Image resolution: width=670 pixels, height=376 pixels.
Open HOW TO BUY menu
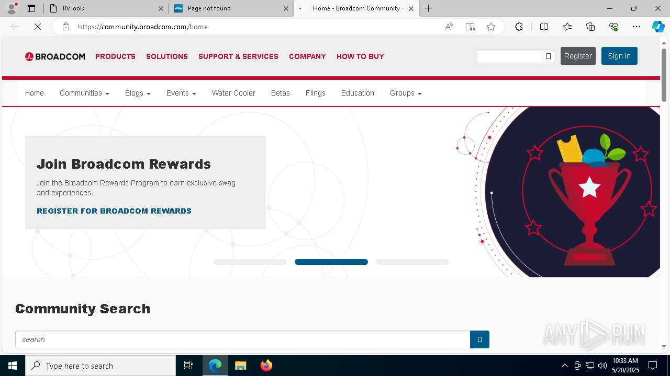pyautogui.click(x=360, y=56)
